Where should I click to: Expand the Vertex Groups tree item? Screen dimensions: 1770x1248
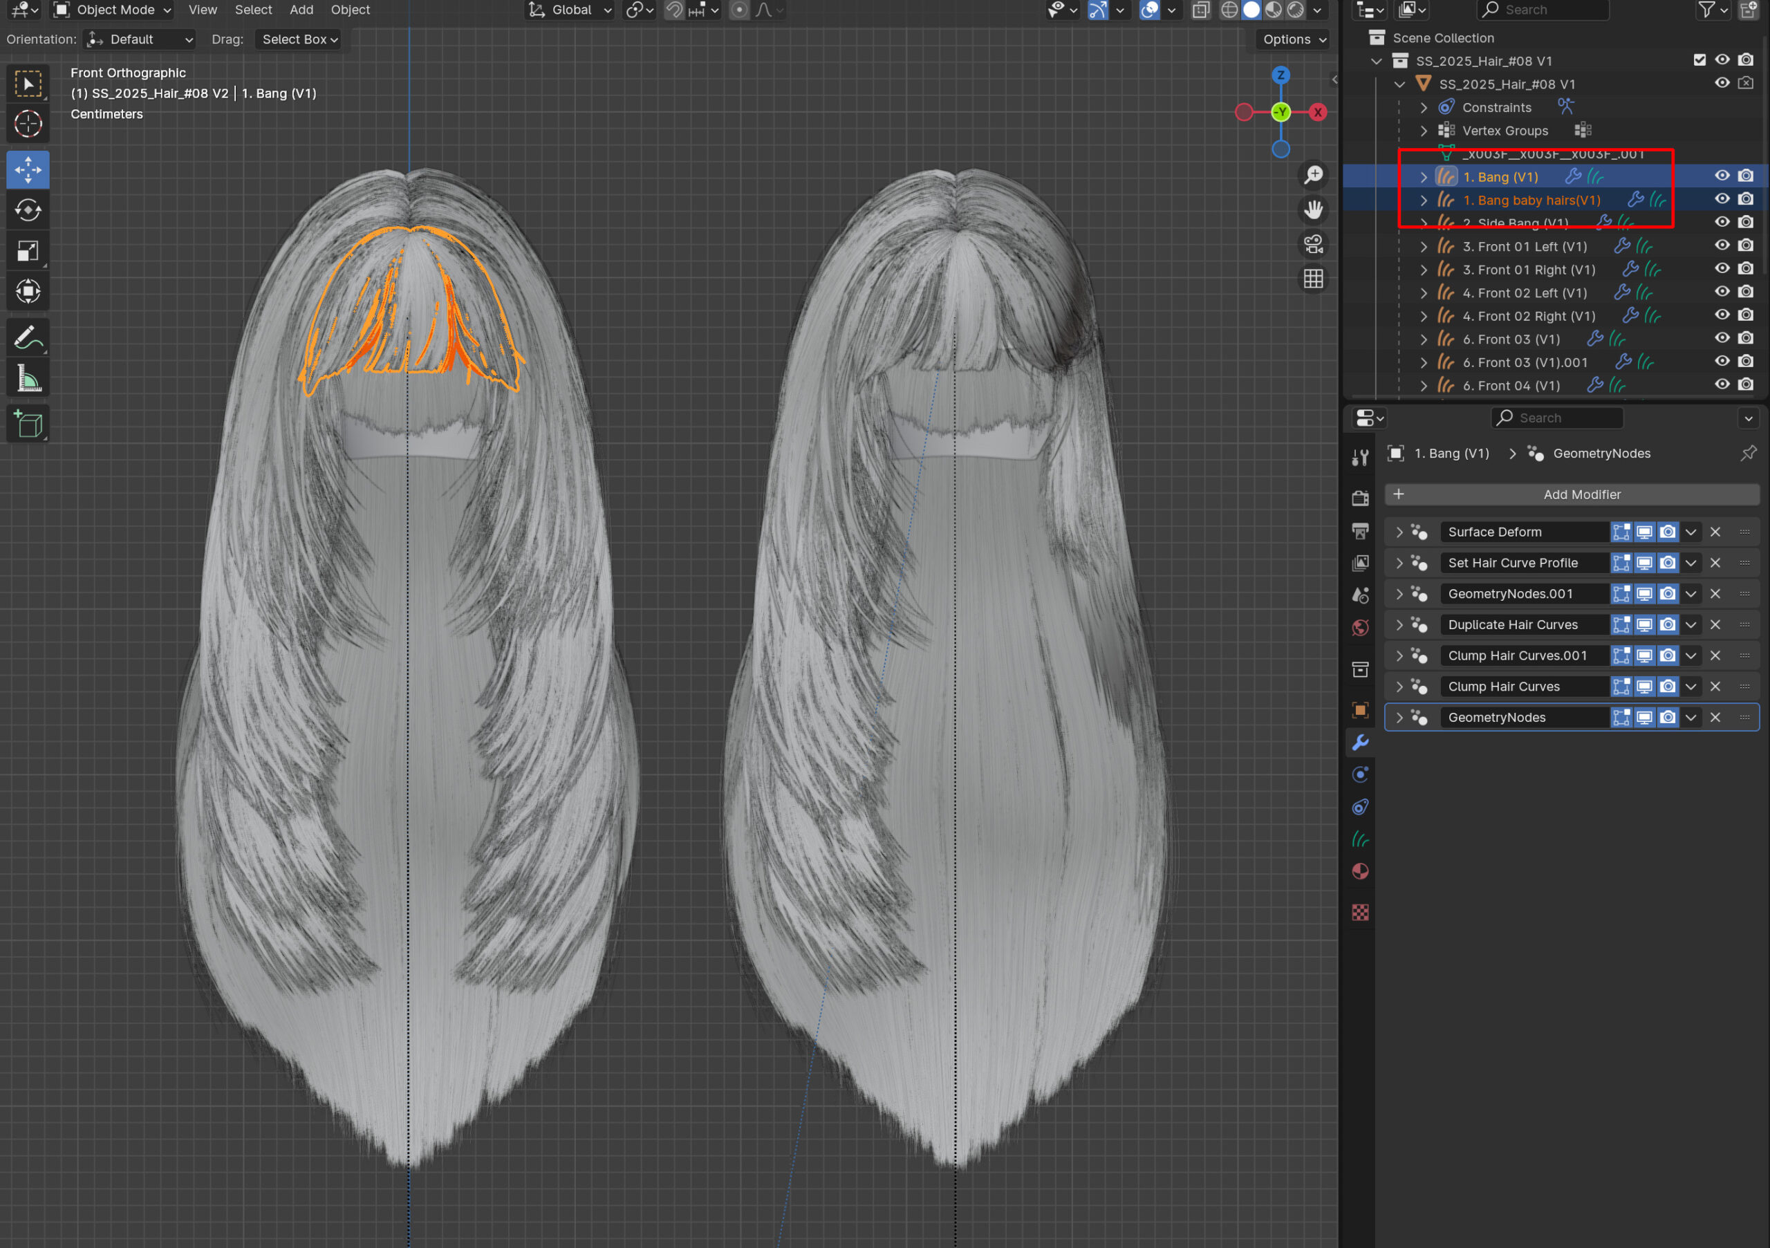coord(1424,130)
